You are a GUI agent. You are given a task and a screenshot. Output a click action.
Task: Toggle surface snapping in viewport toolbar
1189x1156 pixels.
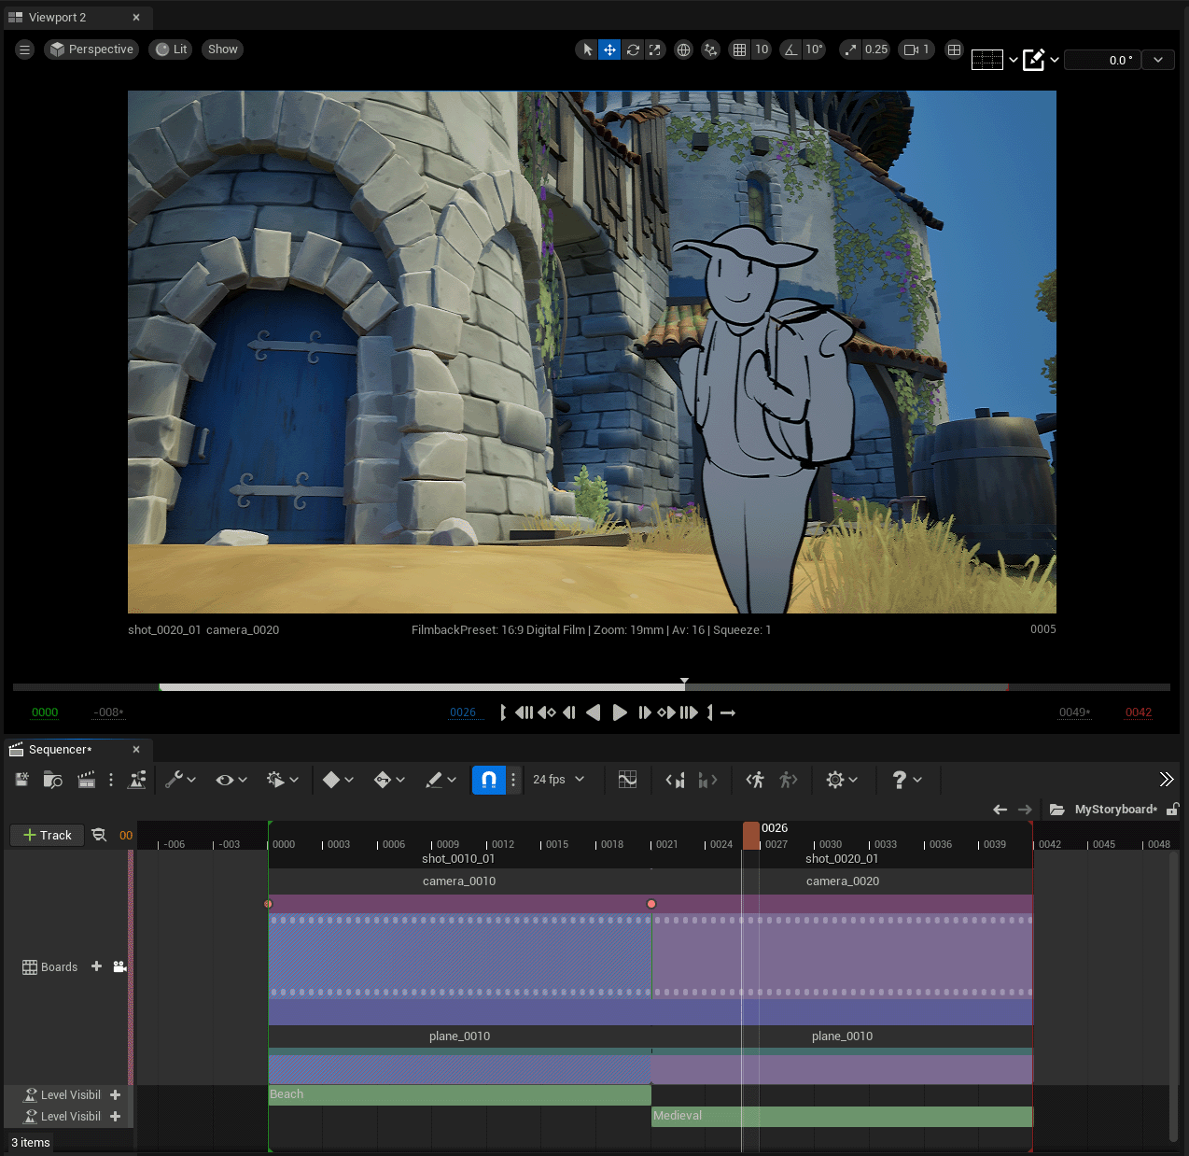coord(710,49)
